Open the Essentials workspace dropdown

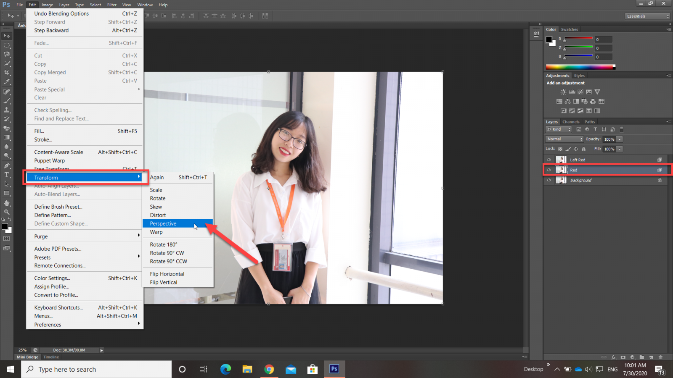coord(647,16)
